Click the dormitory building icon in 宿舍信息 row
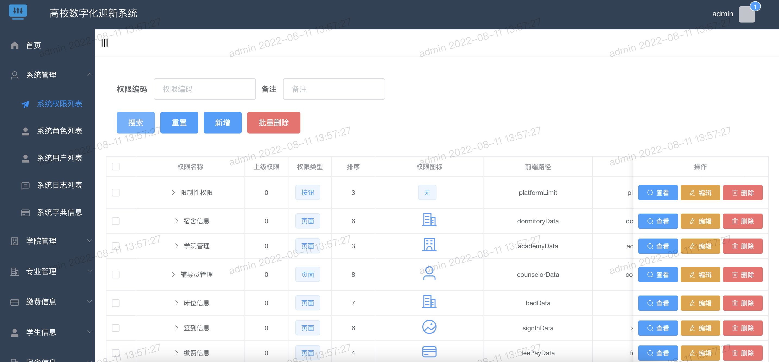The image size is (779, 362). point(429,220)
